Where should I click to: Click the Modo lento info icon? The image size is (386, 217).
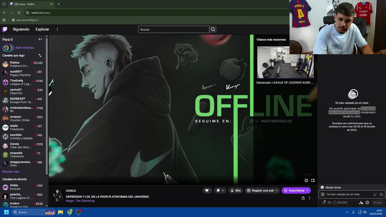322,187
